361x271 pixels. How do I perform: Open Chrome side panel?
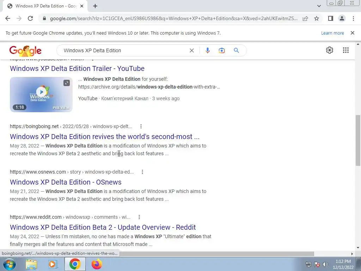(x=331, y=18)
